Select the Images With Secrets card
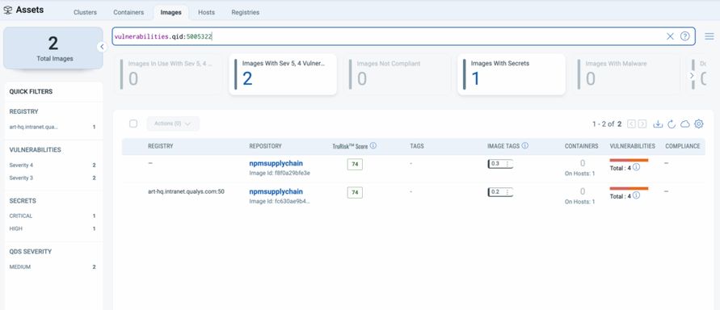 pyautogui.click(x=512, y=74)
